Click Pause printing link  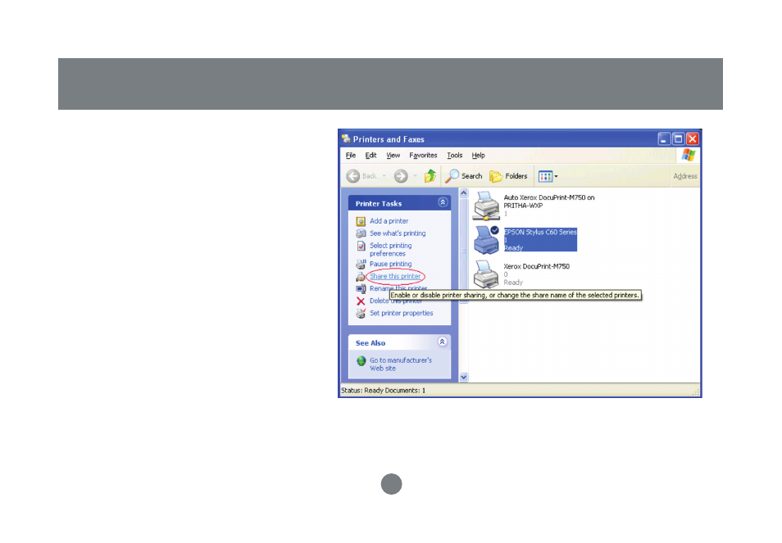point(390,264)
